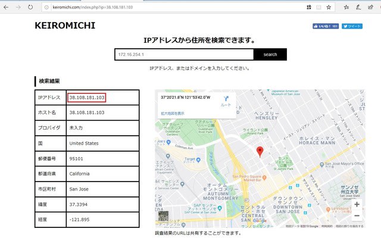Click the red location pin on the map
The width and height of the screenshot is (381, 238).
pyautogui.click(x=260, y=152)
